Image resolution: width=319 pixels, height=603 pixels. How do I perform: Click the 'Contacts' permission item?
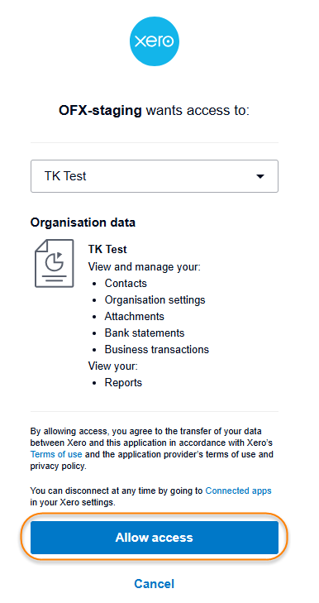tap(126, 284)
